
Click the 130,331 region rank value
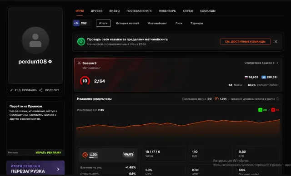point(272,77)
